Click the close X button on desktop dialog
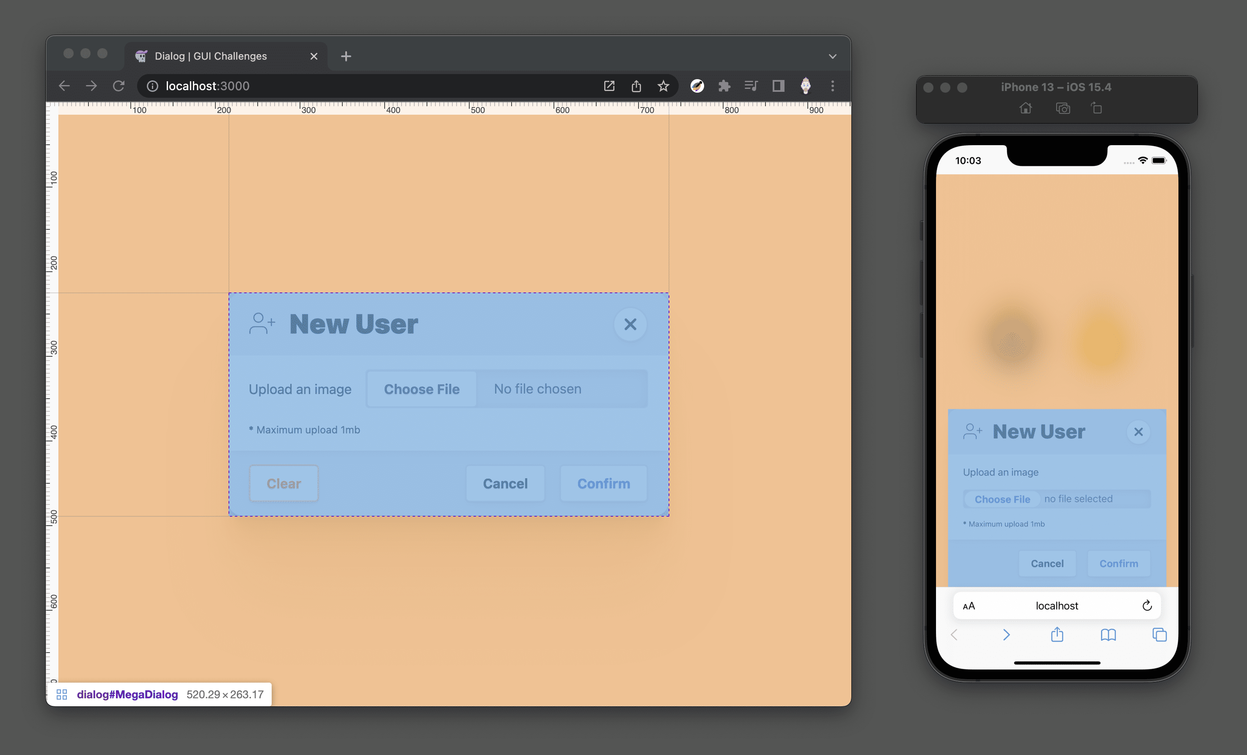Image resolution: width=1247 pixels, height=755 pixels. pyautogui.click(x=630, y=324)
